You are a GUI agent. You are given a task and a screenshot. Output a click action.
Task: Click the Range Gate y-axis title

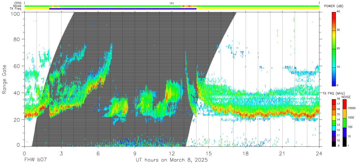coord(4,79)
